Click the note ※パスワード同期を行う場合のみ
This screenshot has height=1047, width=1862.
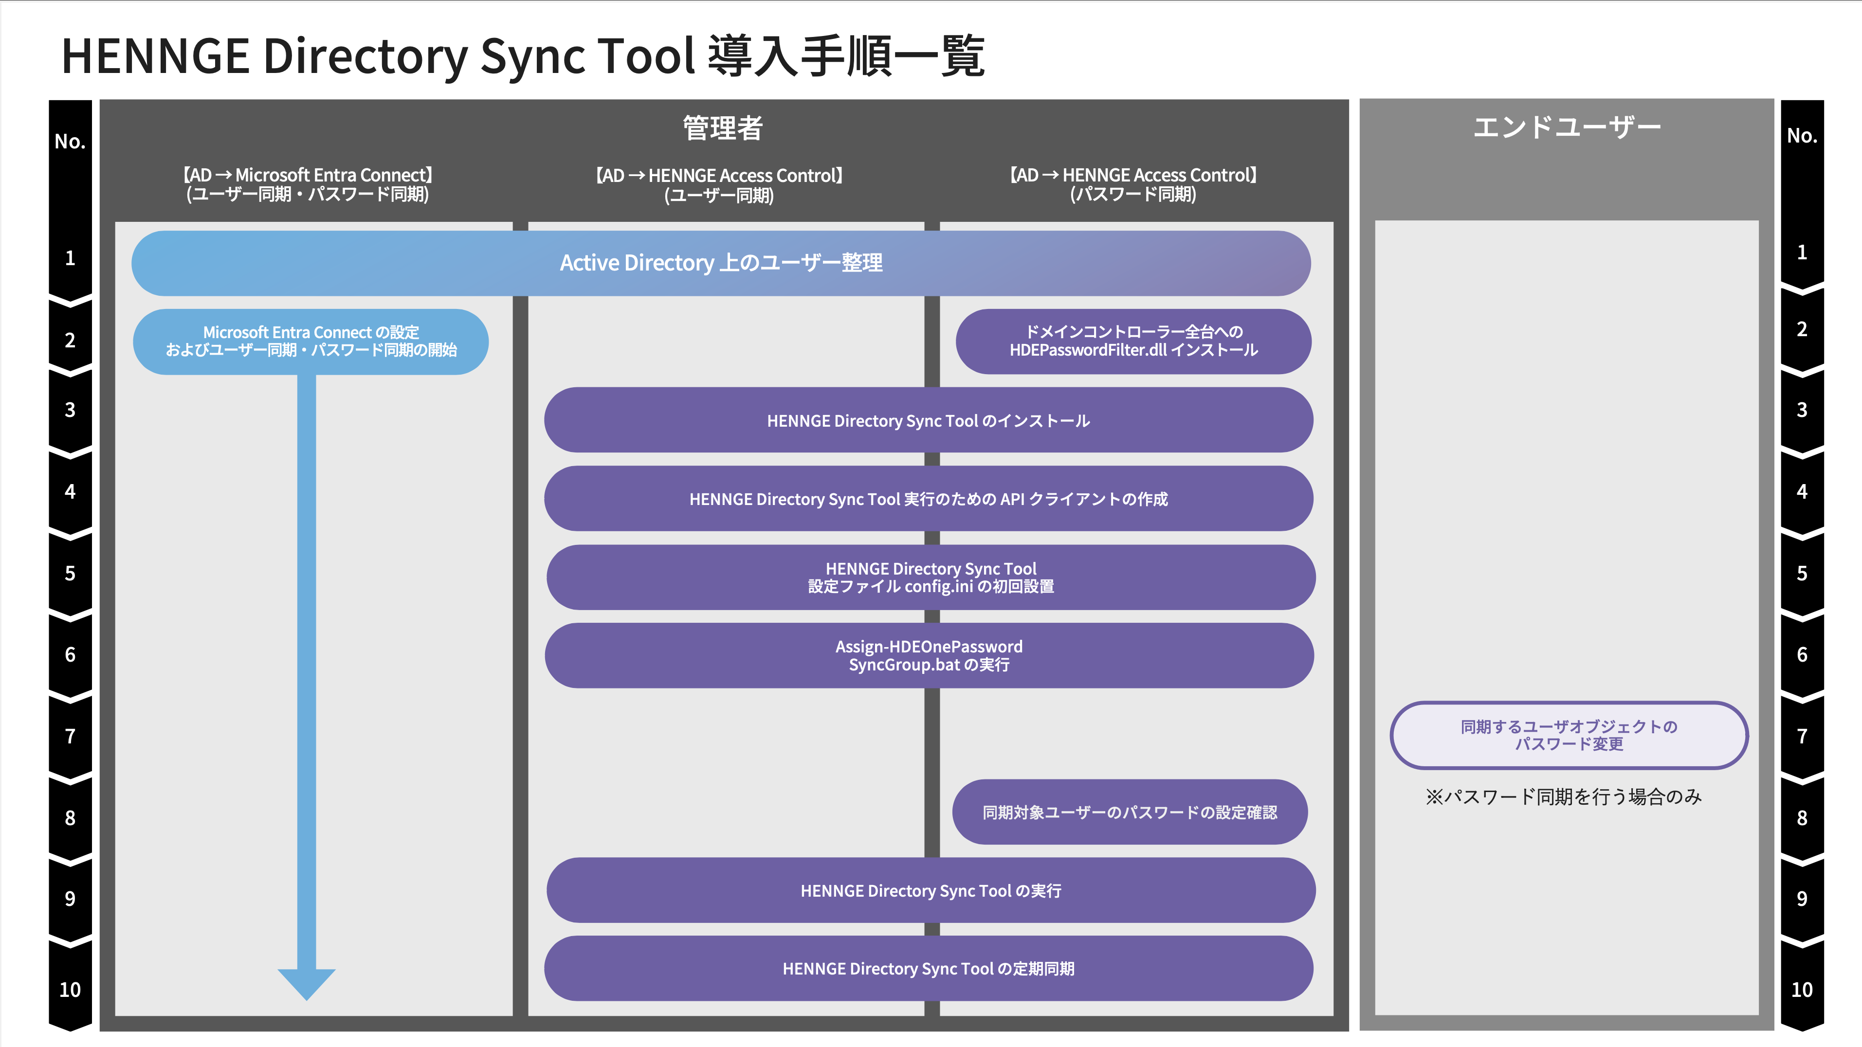tap(1563, 796)
